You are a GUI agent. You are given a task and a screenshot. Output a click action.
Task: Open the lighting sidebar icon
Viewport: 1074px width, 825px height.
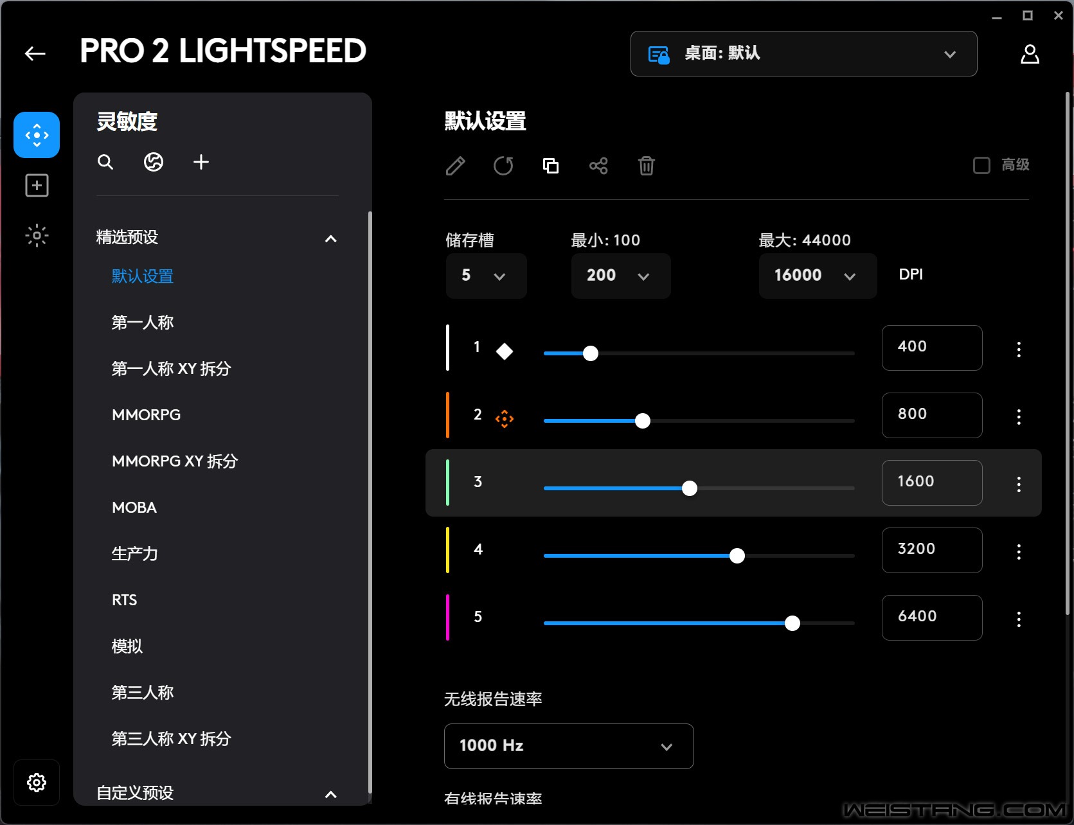tap(37, 236)
